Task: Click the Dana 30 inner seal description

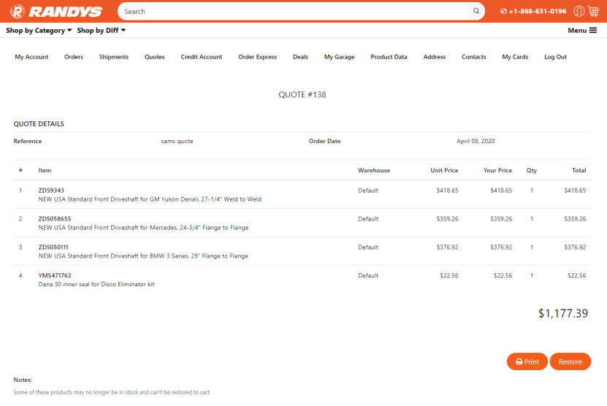Action: coord(96,285)
